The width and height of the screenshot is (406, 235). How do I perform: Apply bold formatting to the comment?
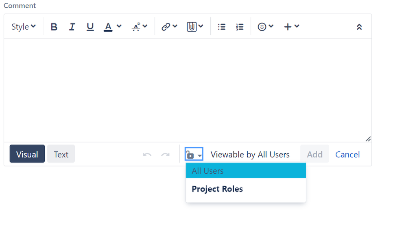54,26
